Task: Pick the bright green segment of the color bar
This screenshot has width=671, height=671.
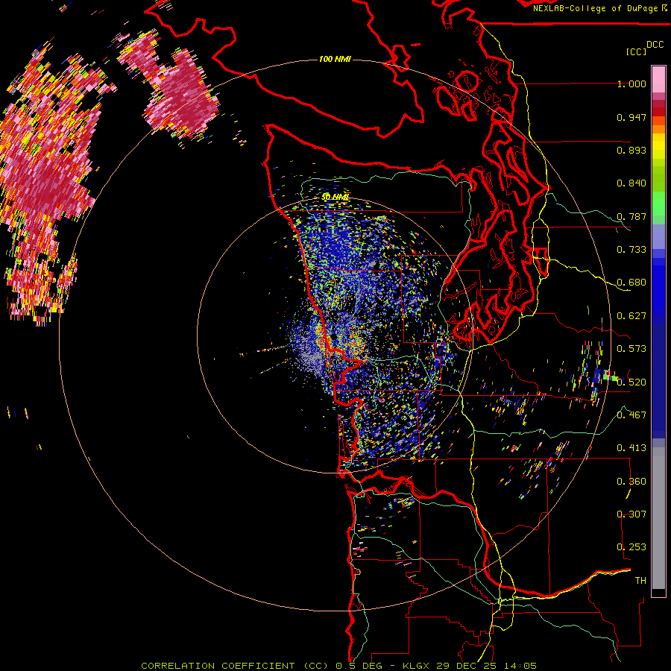Action: (x=658, y=204)
